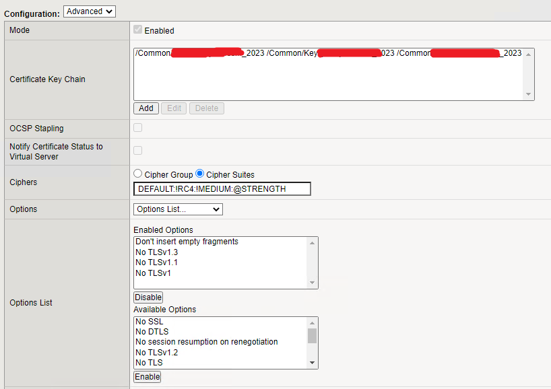
Task: Click the down arrow of Available Options list
Action: point(312,363)
